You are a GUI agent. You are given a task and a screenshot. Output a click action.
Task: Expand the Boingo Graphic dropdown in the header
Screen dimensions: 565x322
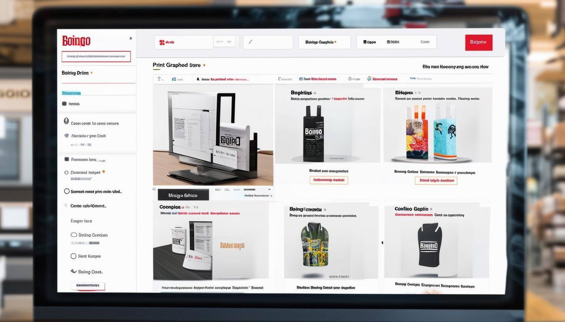click(324, 42)
